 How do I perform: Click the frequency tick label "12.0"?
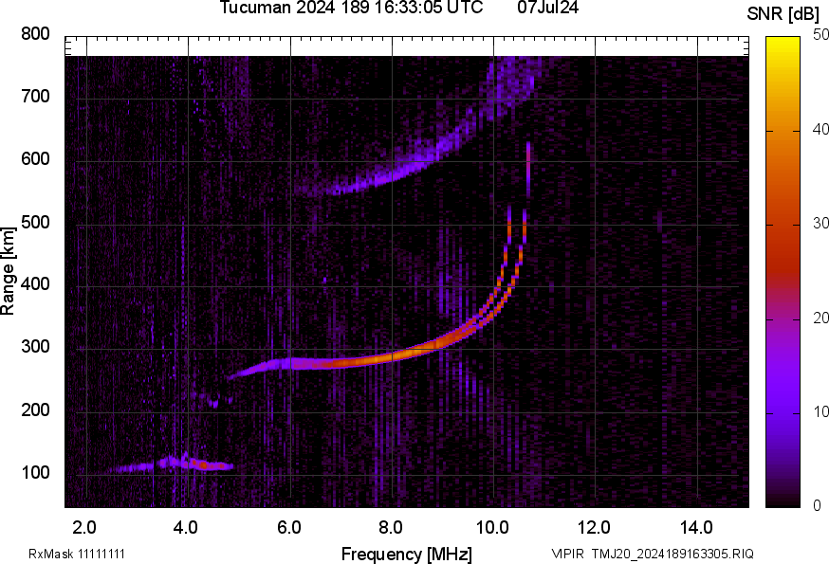click(595, 528)
